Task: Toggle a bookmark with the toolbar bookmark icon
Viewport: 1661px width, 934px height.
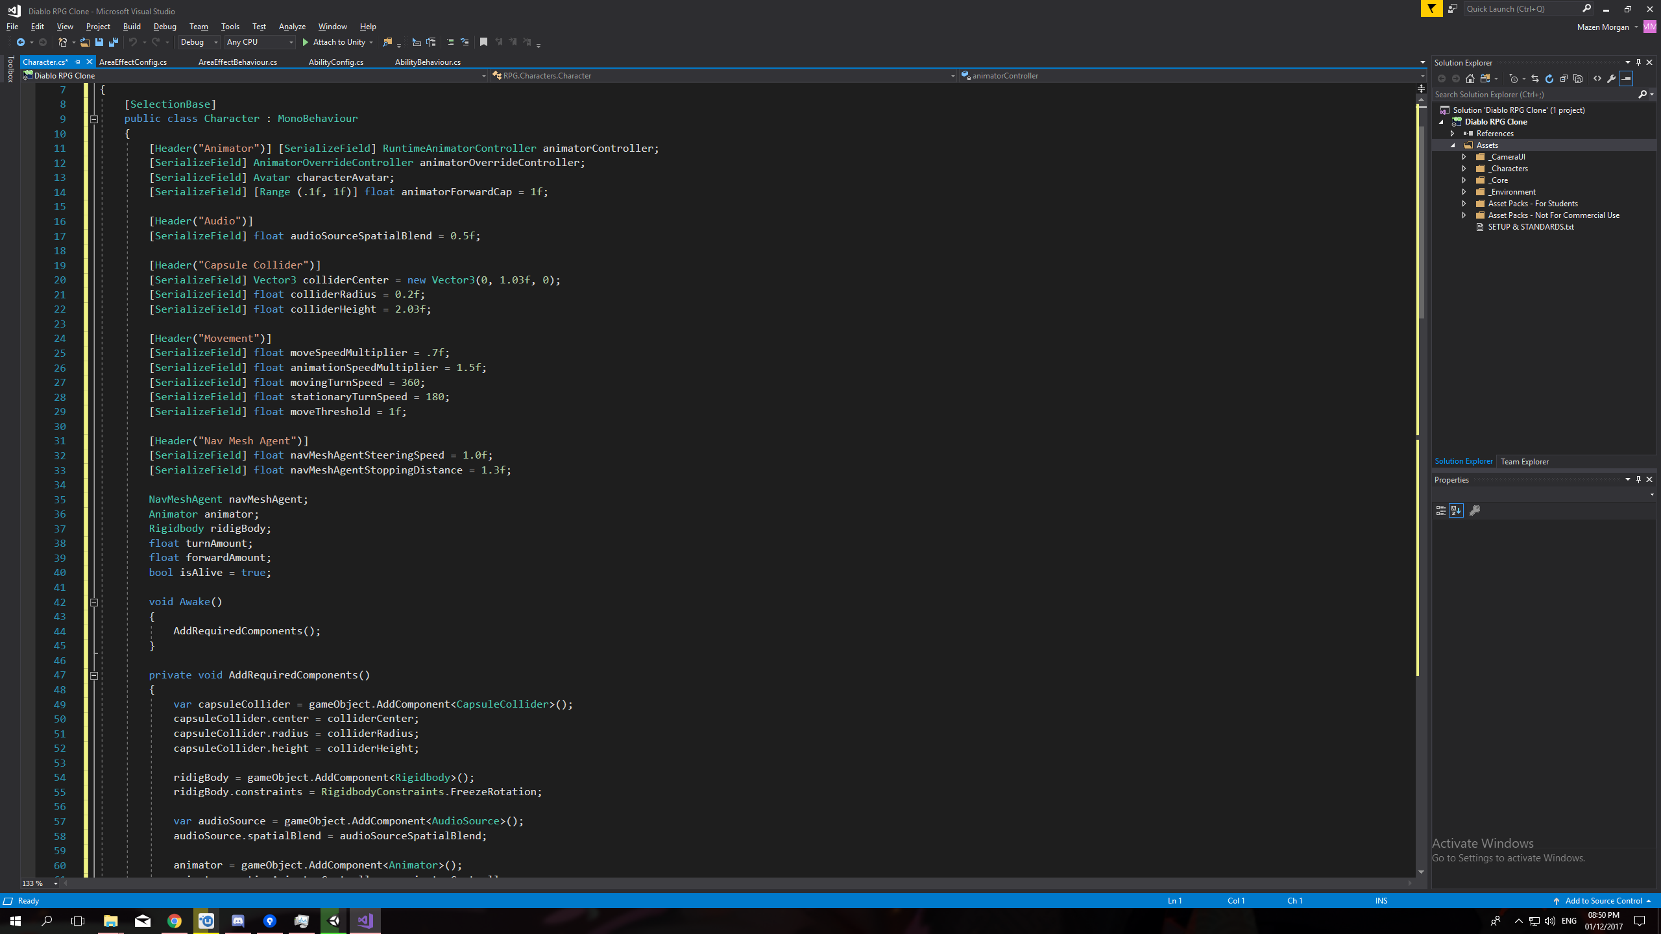Action: pos(483,42)
